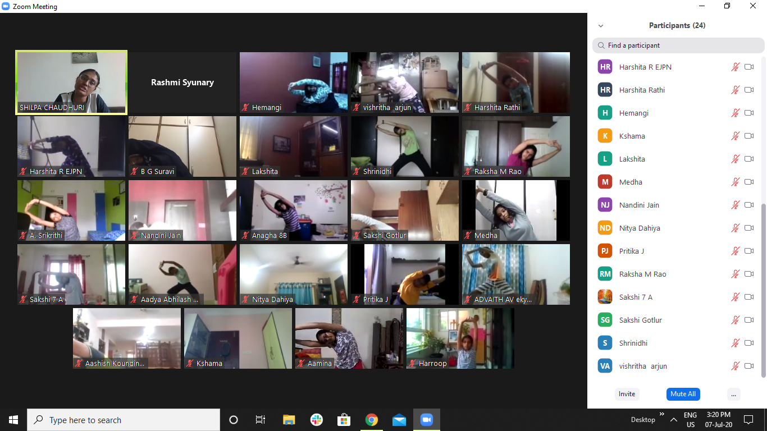
Task: Select Shilpa Chaudhuri's highlighted video tile
Action: pyautogui.click(x=71, y=82)
